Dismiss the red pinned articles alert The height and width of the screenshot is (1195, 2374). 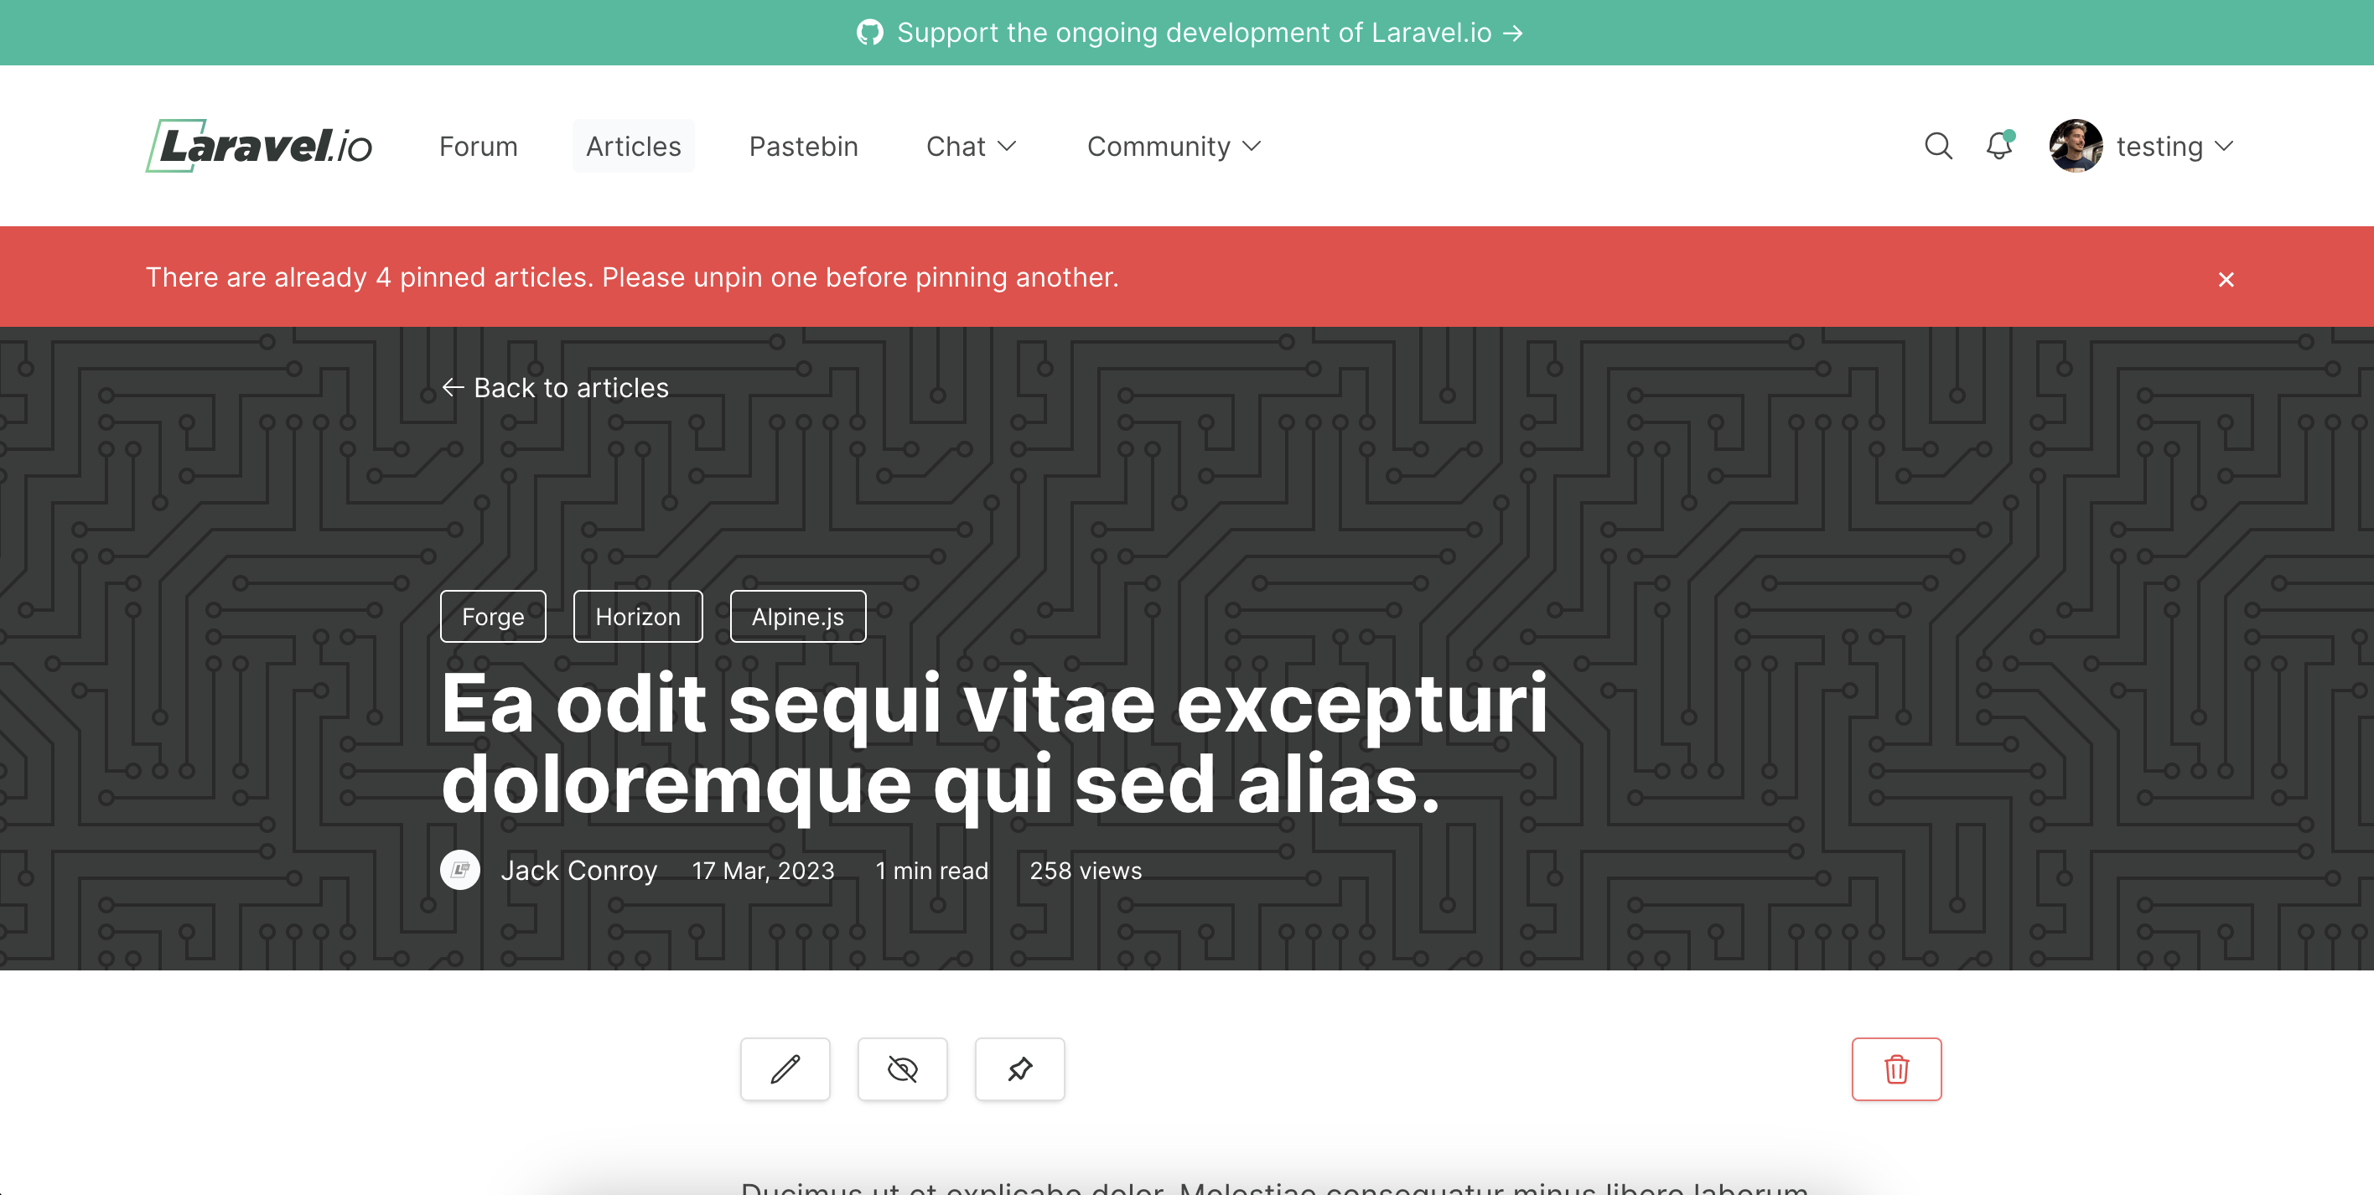(x=2226, y=279)
